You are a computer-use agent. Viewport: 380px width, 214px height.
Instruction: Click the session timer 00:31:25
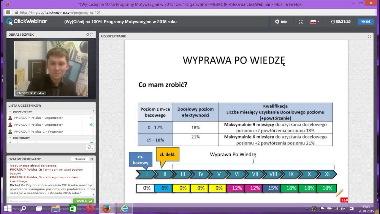tap(341, 22)
